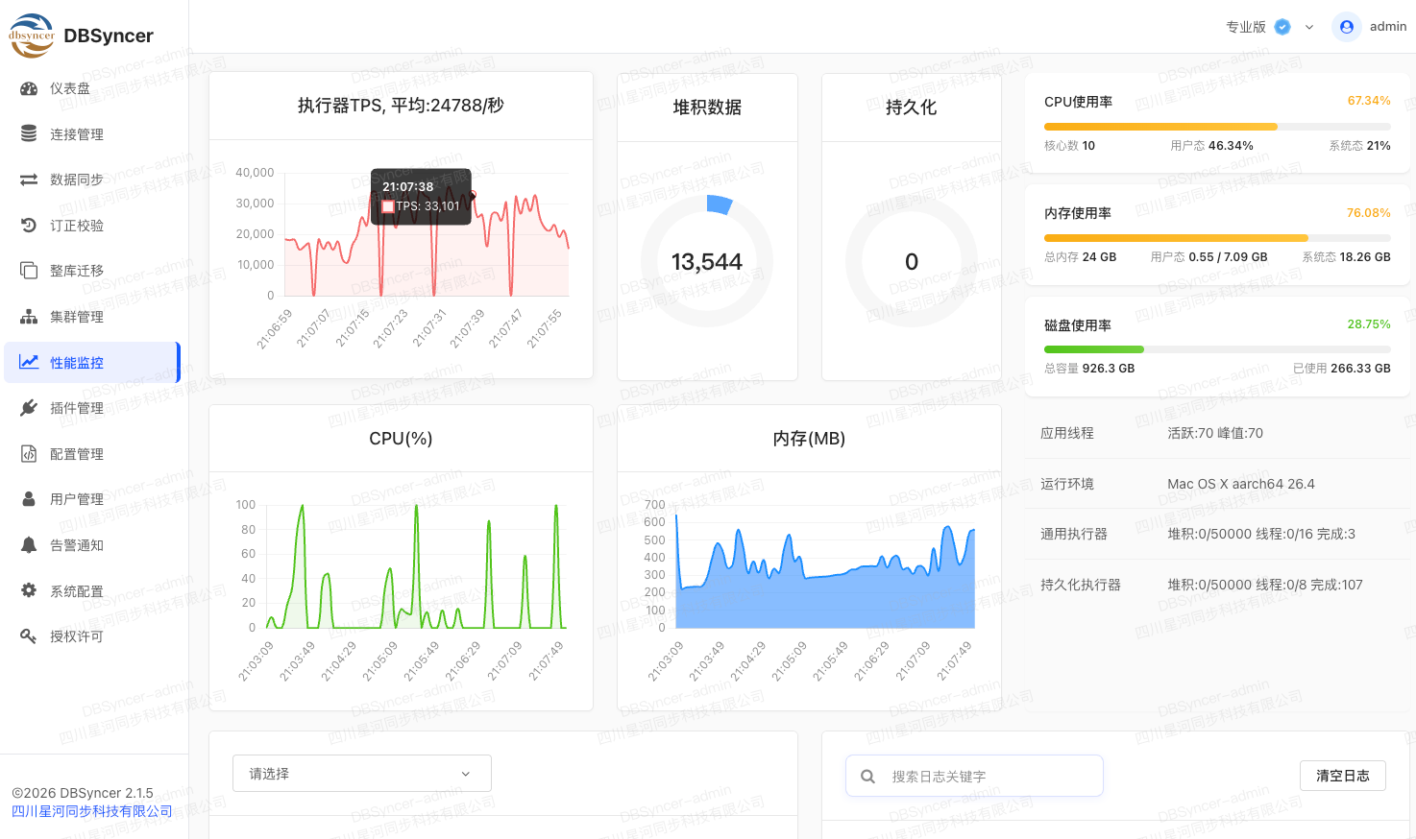1416x839 pixels.
Task: Click the 67.34% CPU usage value
Action: coord(1369,101)
